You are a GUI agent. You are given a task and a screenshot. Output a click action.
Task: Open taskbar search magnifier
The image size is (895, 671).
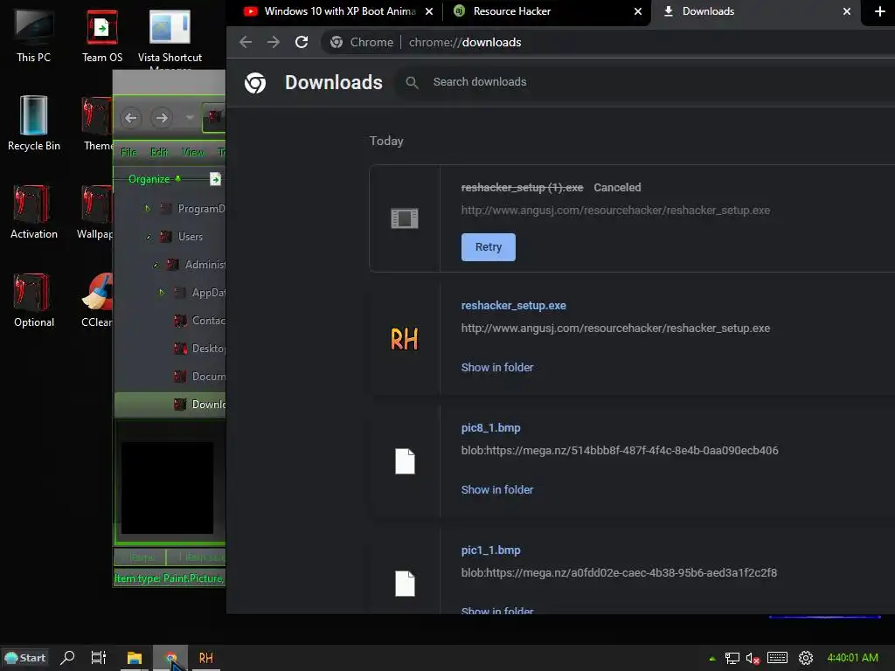(x=67, y=658)
